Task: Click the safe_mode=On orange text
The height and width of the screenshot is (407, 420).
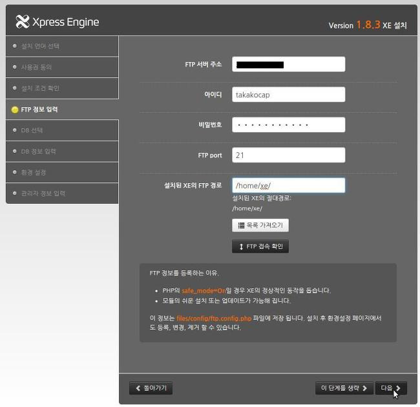Action: 204,290
